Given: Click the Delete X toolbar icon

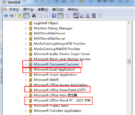Looking at the screenshot, I should coord(34,16).
